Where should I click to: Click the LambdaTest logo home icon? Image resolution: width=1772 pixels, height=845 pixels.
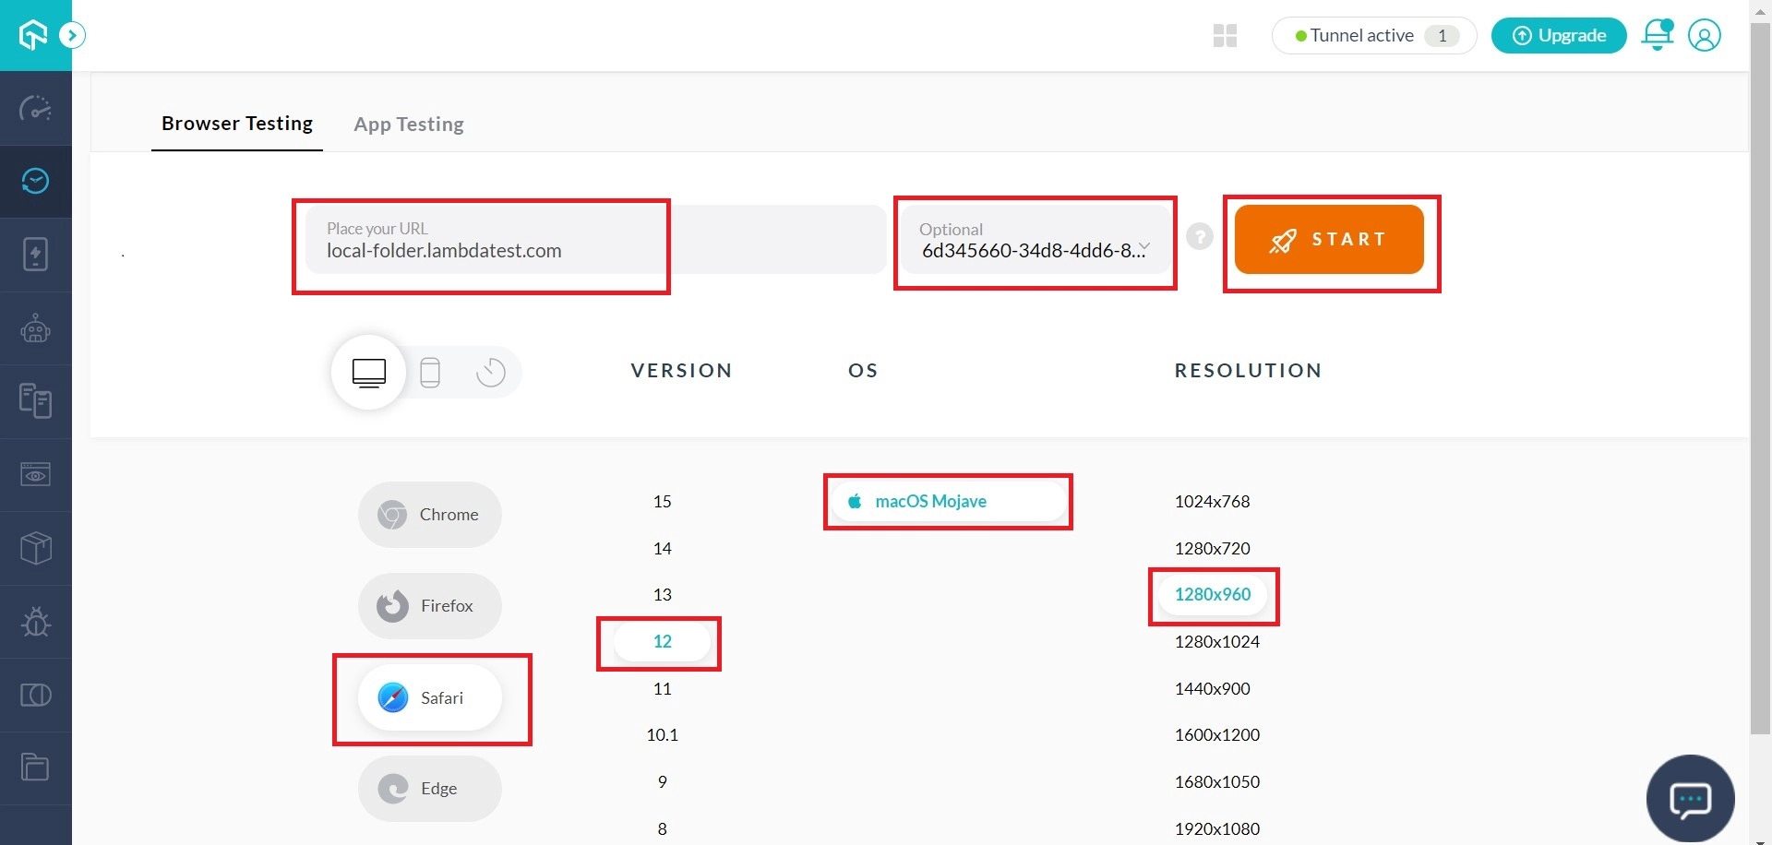coord(34,35)
